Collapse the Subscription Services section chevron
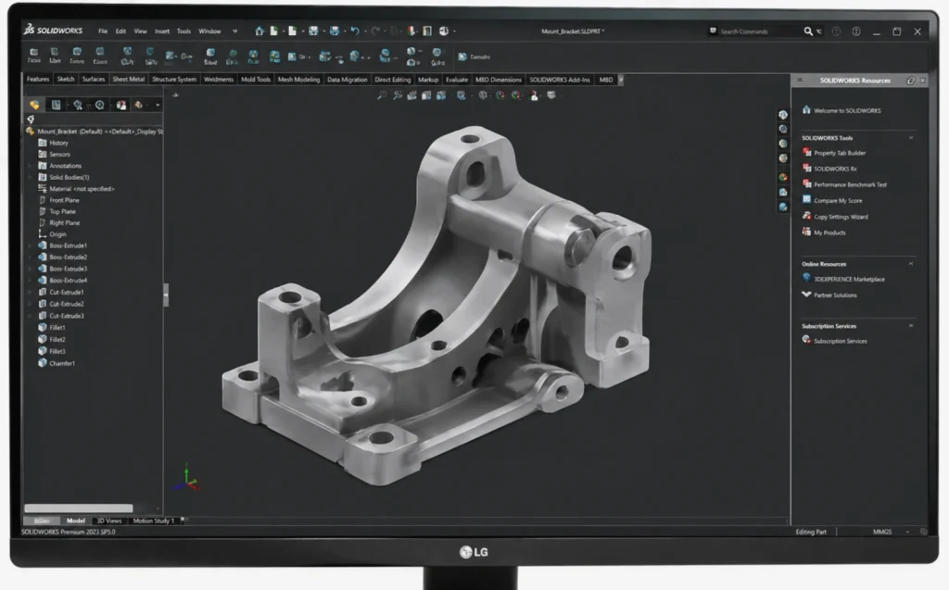Screen dimensions: 949x590 (911, 325)
